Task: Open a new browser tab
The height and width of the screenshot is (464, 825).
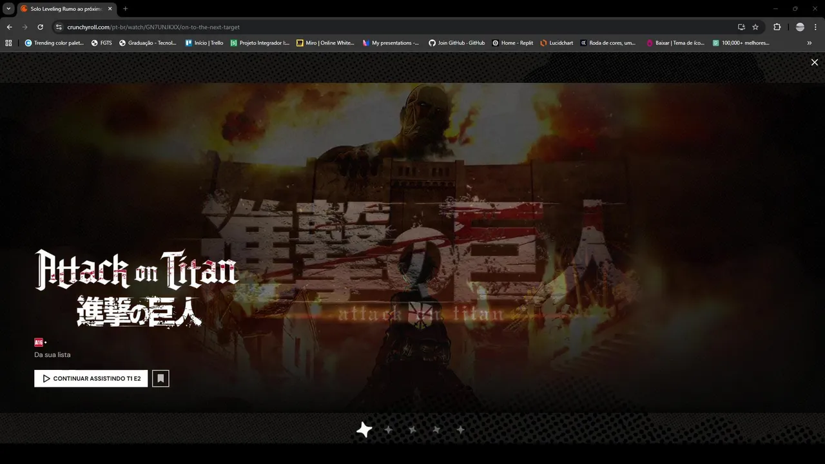Action: pos(125,9)
